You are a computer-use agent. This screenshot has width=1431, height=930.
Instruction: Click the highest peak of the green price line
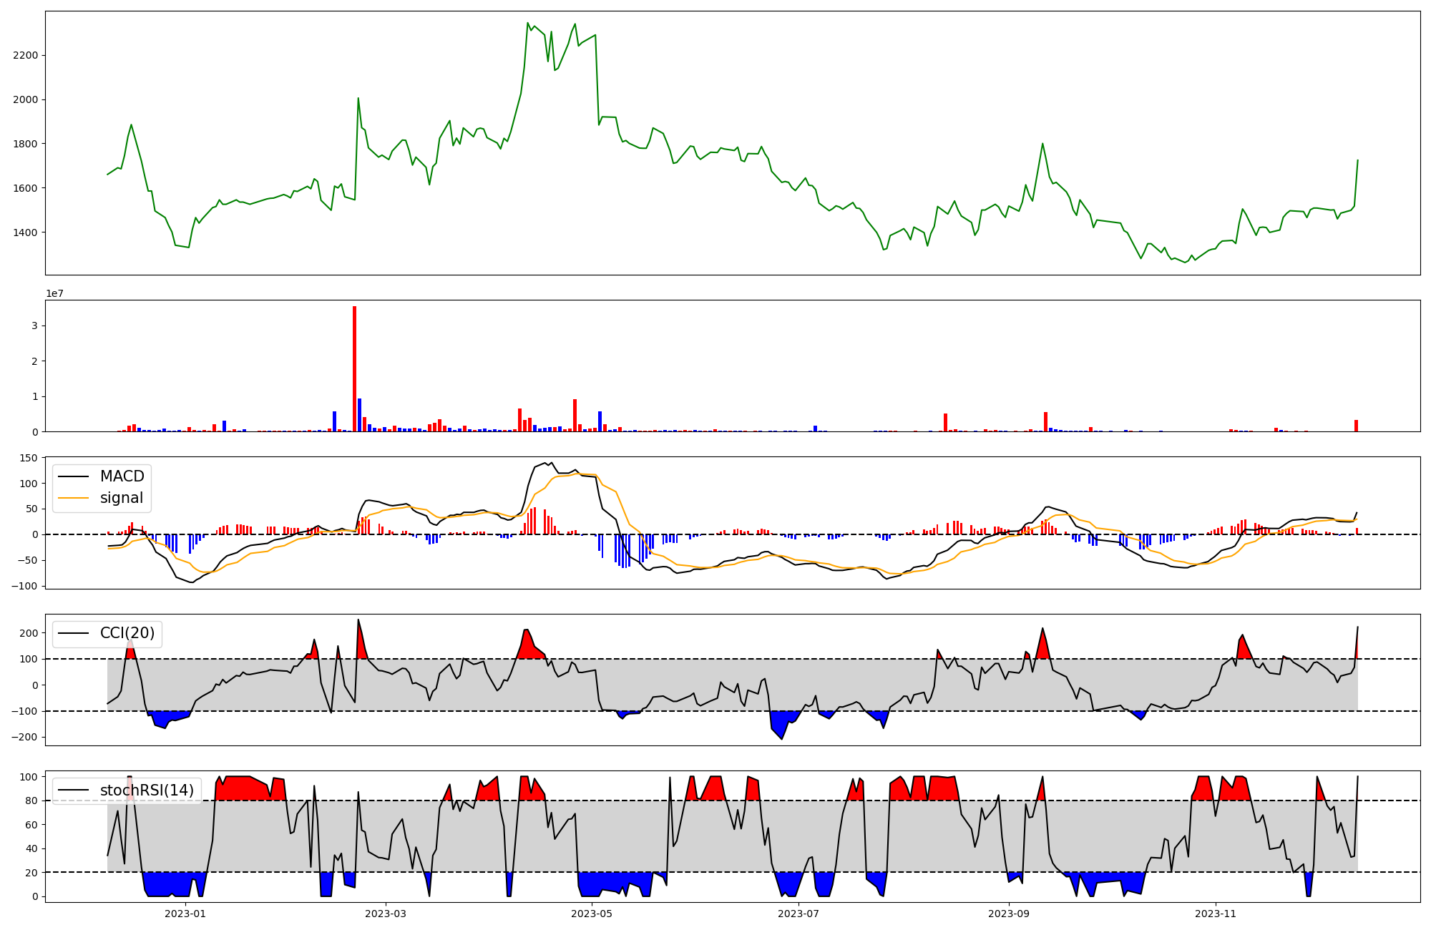point(528,23)
